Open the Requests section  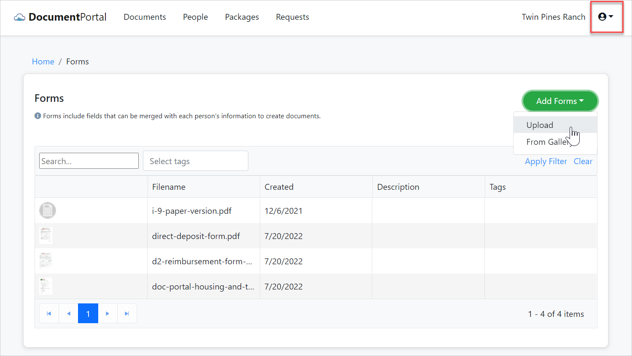coord(293,17)
